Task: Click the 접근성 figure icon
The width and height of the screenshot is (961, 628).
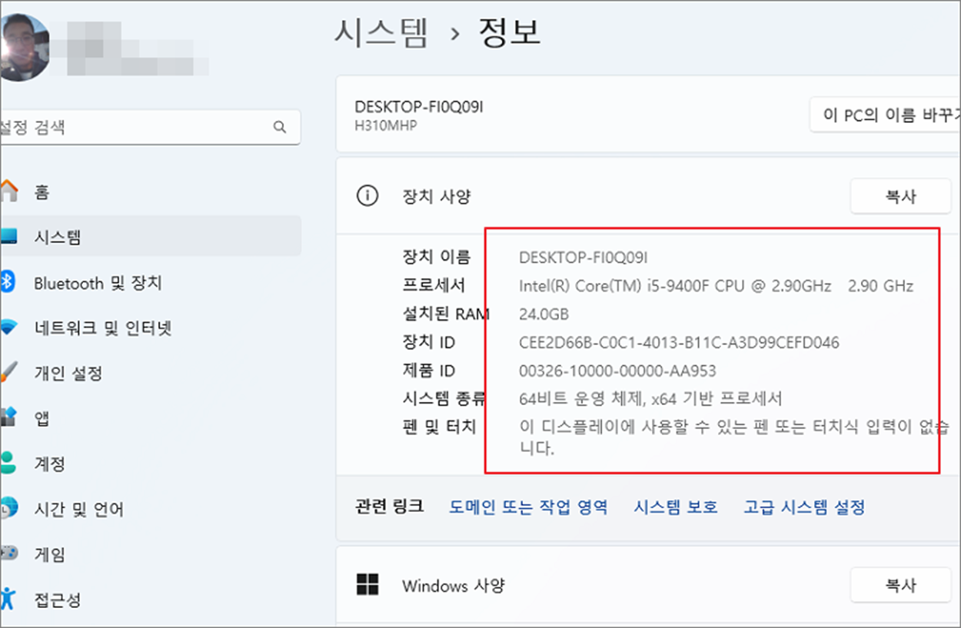Action: 8,599
